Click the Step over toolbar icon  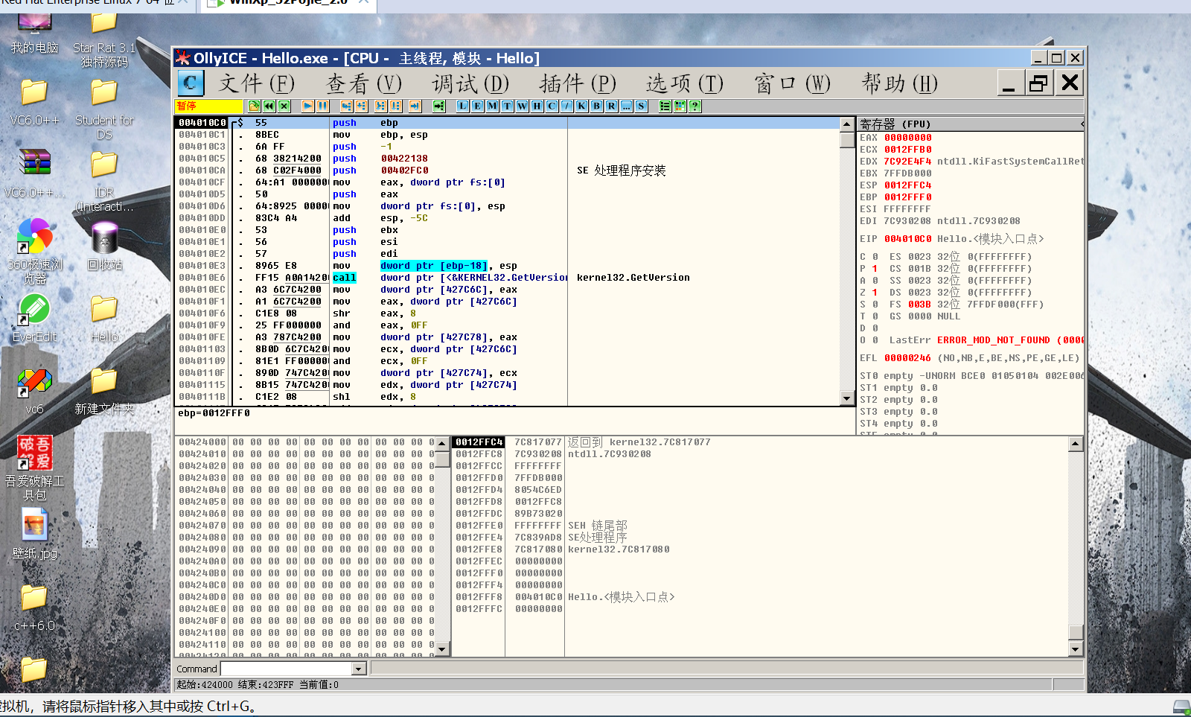click(361, 106)
